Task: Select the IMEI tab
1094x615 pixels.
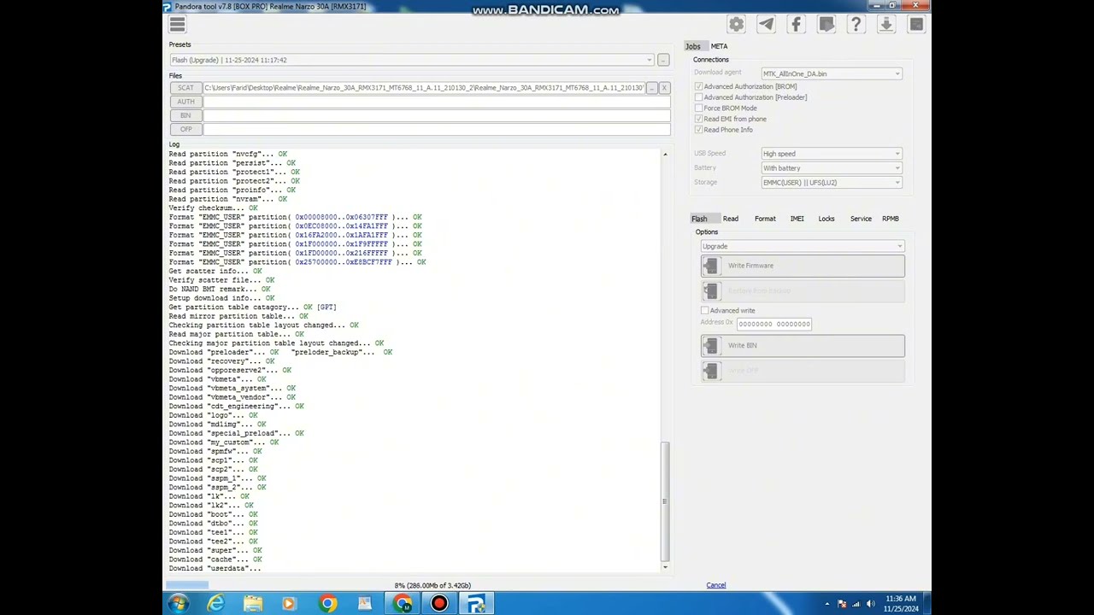Action: pyautogui.click(x=797, y=219)
